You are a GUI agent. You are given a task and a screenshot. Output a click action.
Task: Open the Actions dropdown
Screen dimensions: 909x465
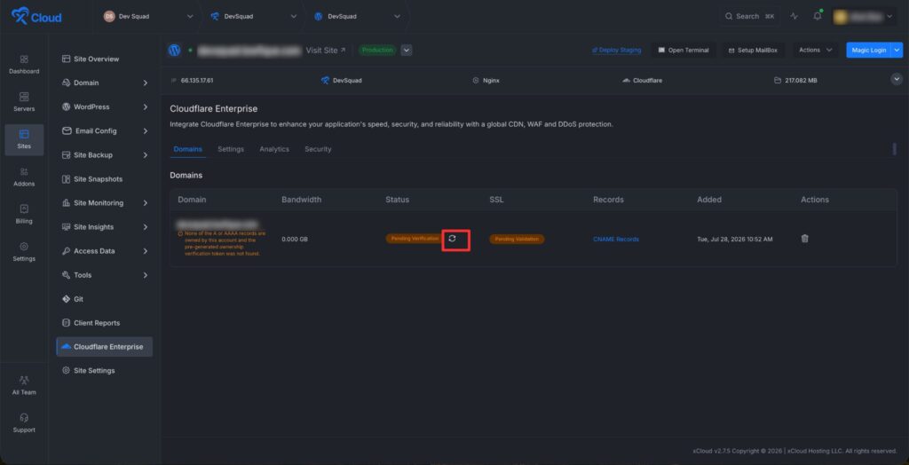[815, 51]
